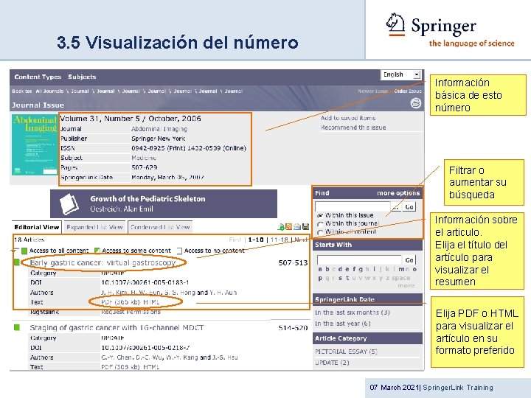Click green access square beside Staging of gastric cancer
This screenshot has height=398, width=531.
[16, 327]
